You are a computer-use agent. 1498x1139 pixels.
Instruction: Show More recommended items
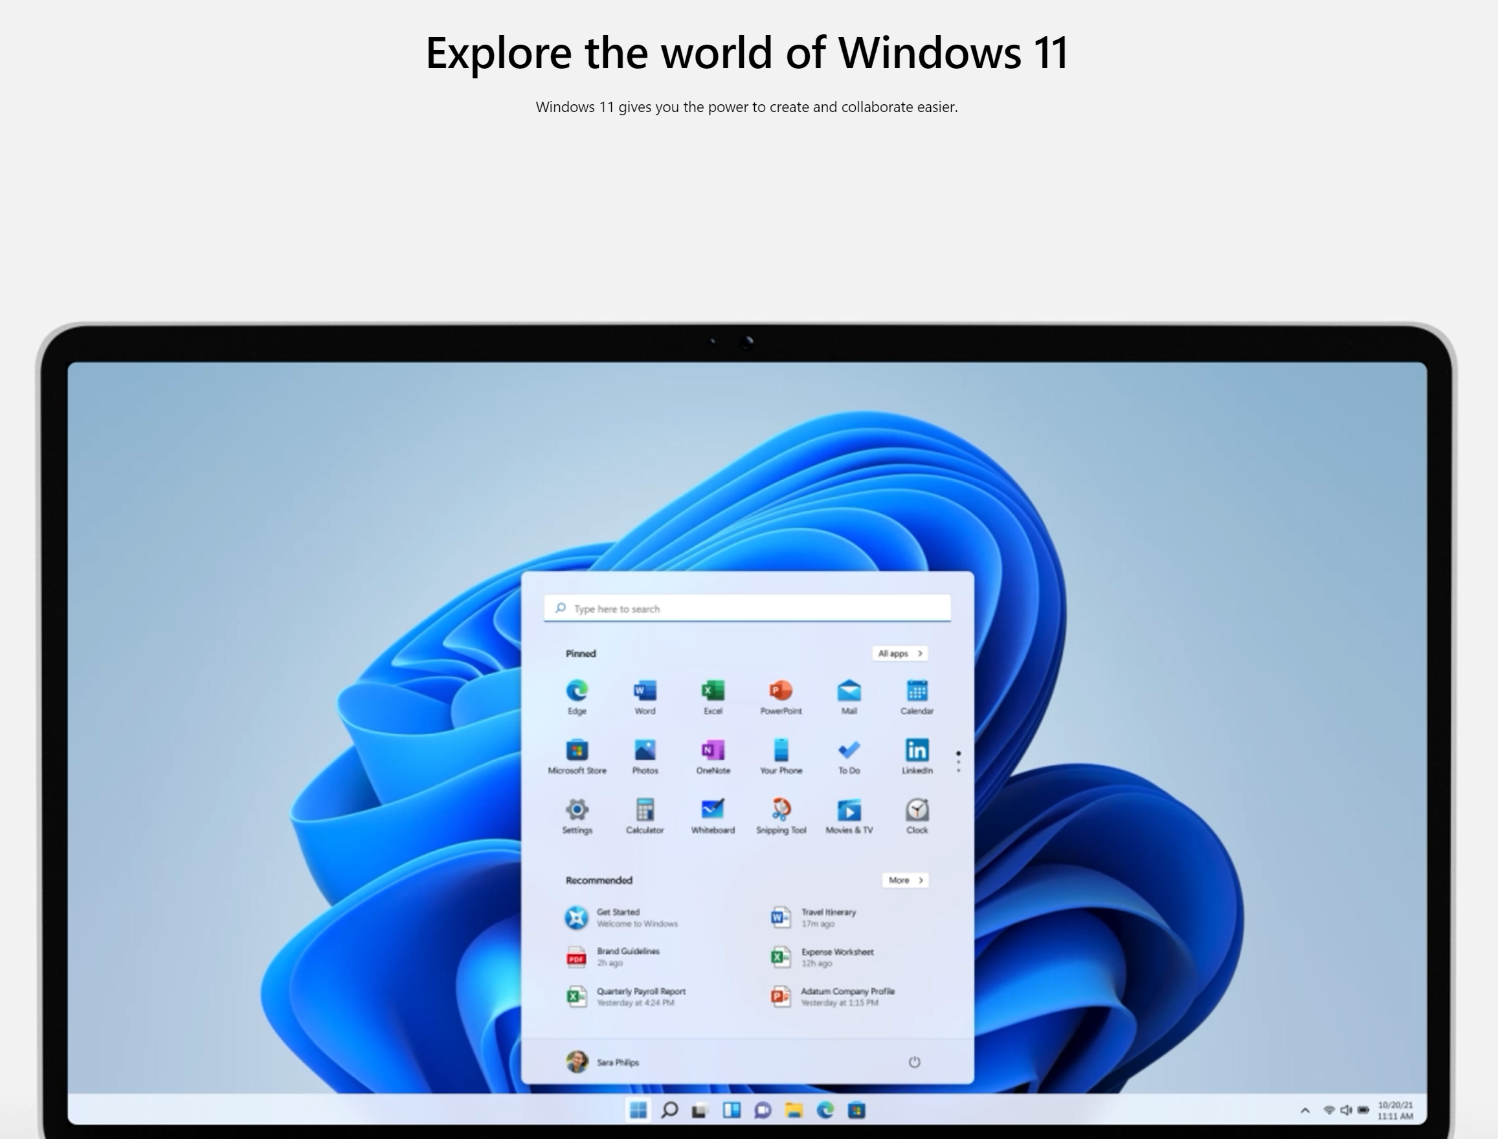(x=905, y=880)
